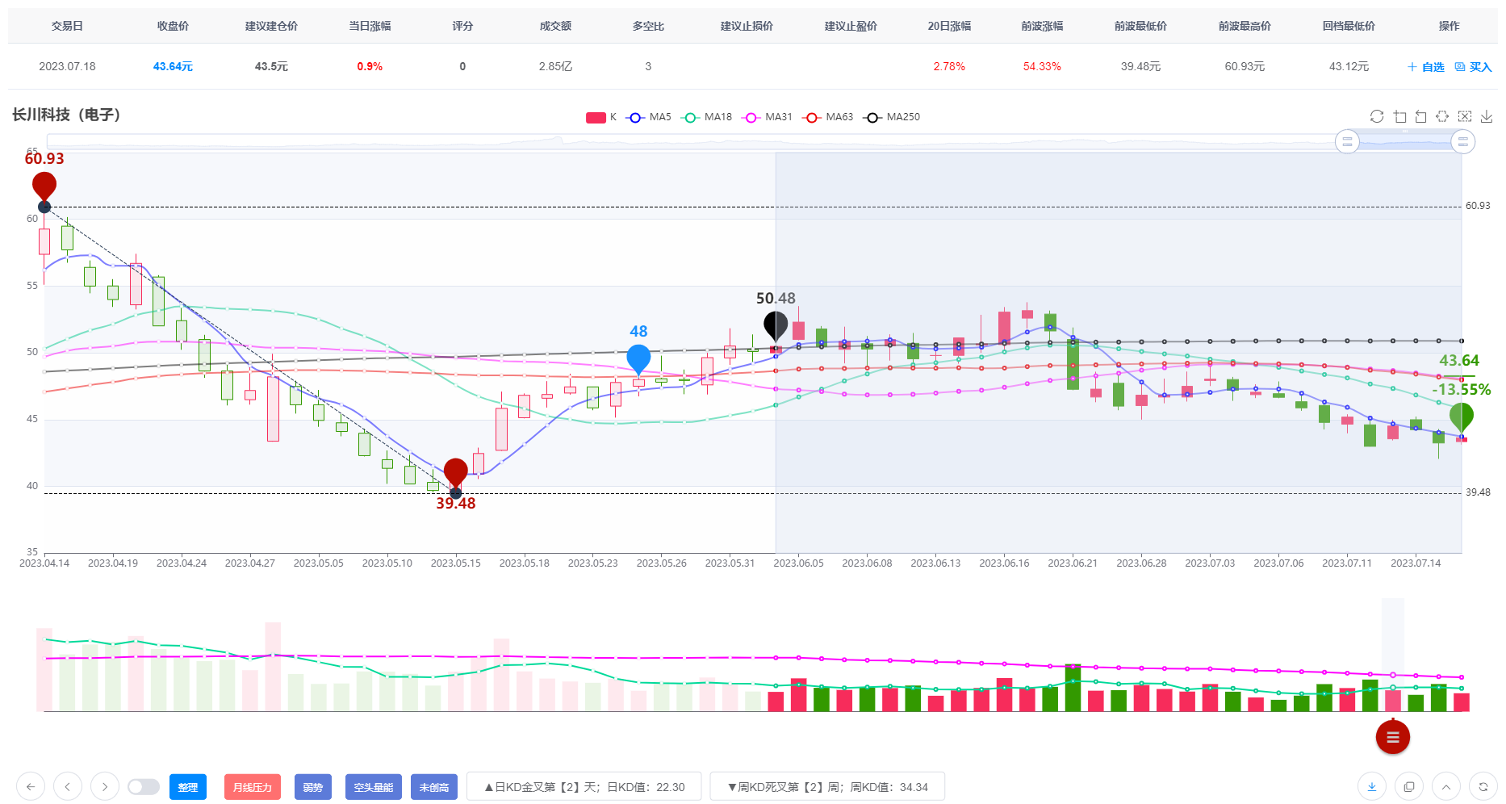
Task: Click the 未创高 tag button
Action: 434,787
